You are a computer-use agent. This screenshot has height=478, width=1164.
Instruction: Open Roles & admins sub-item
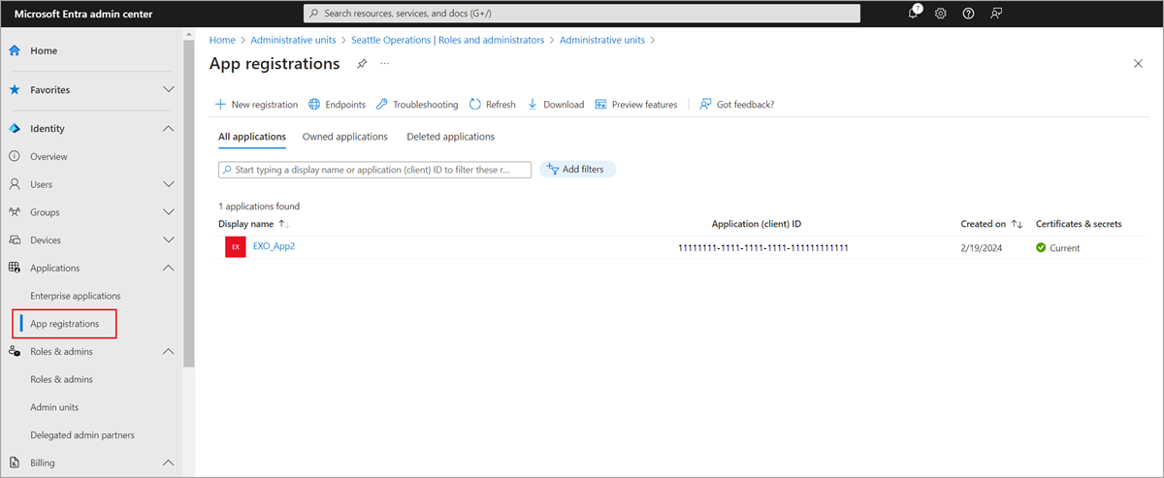click(62, 379)
